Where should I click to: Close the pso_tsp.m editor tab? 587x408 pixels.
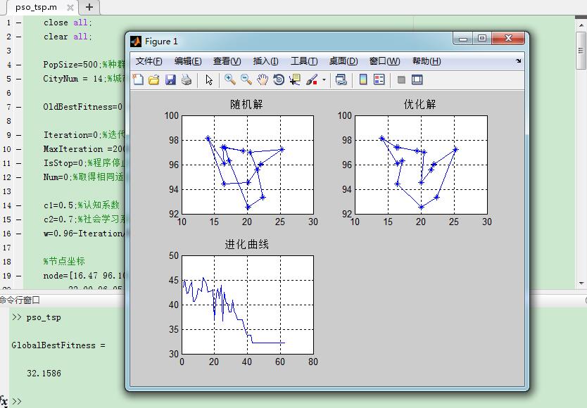pos(70,7)
